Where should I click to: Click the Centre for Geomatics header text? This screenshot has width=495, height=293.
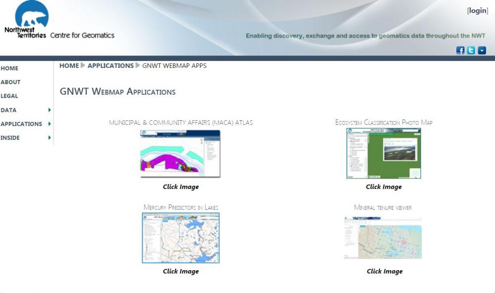pos(82,35)
